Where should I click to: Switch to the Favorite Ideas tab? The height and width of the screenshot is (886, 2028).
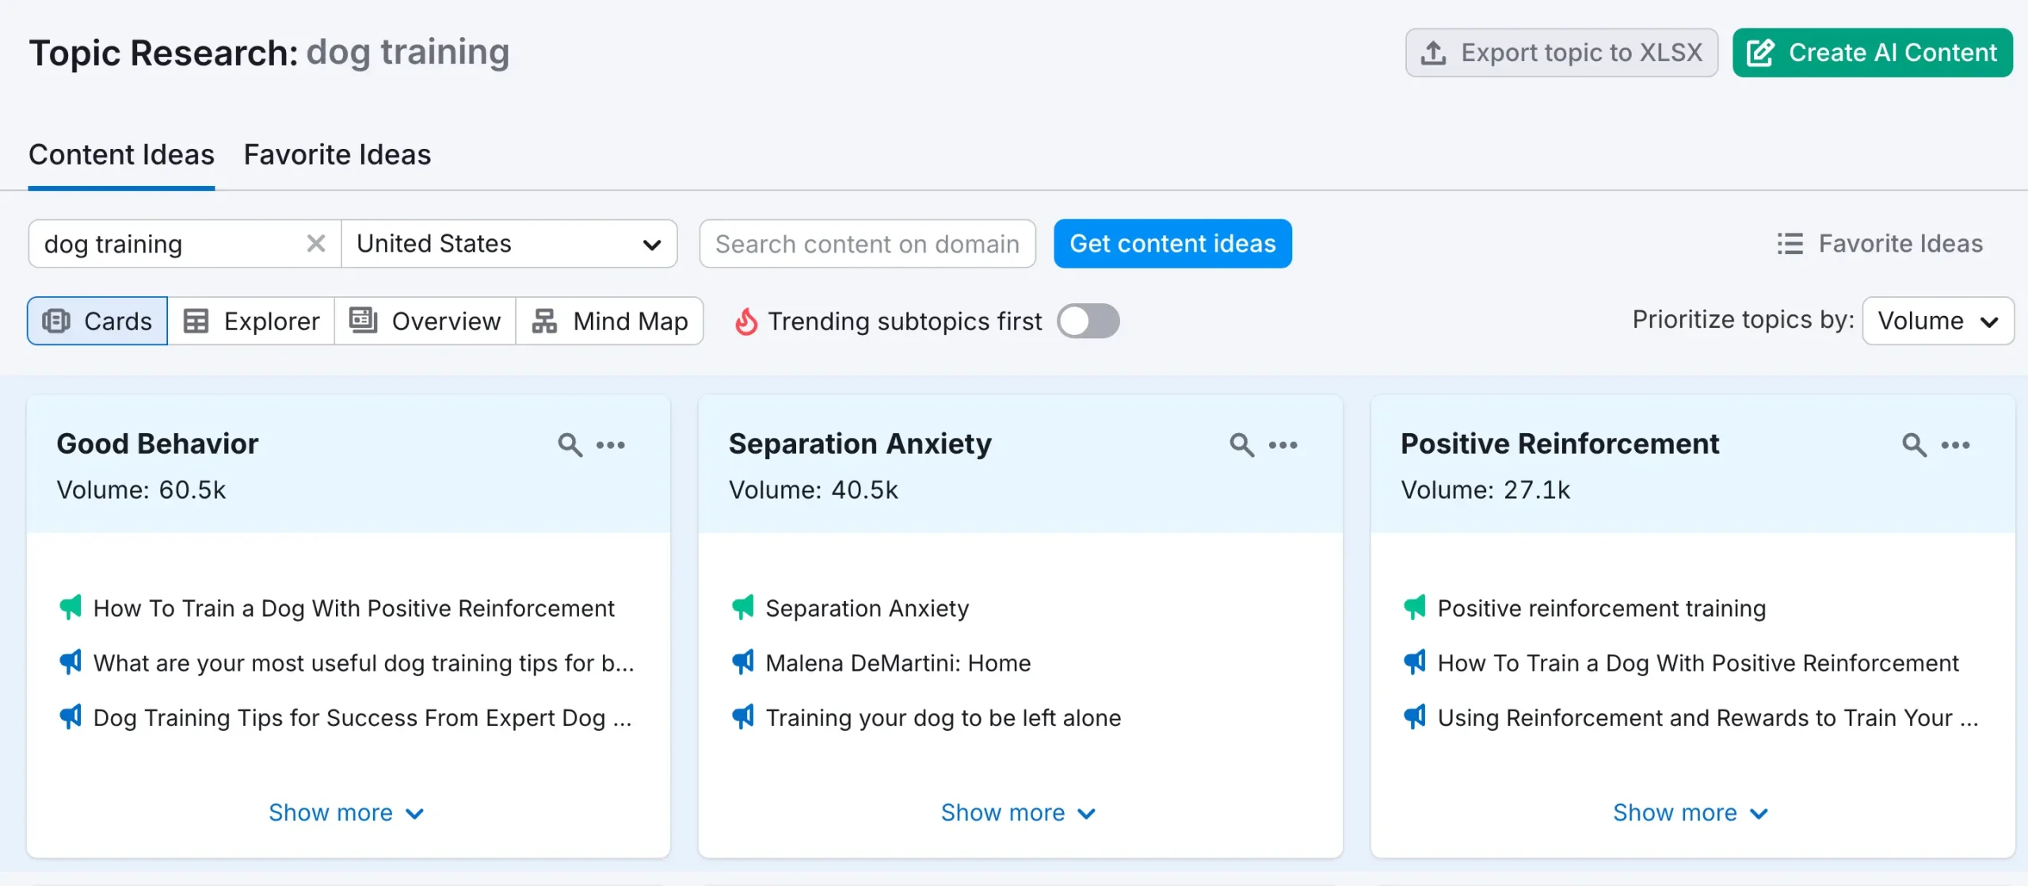point(337,155)
